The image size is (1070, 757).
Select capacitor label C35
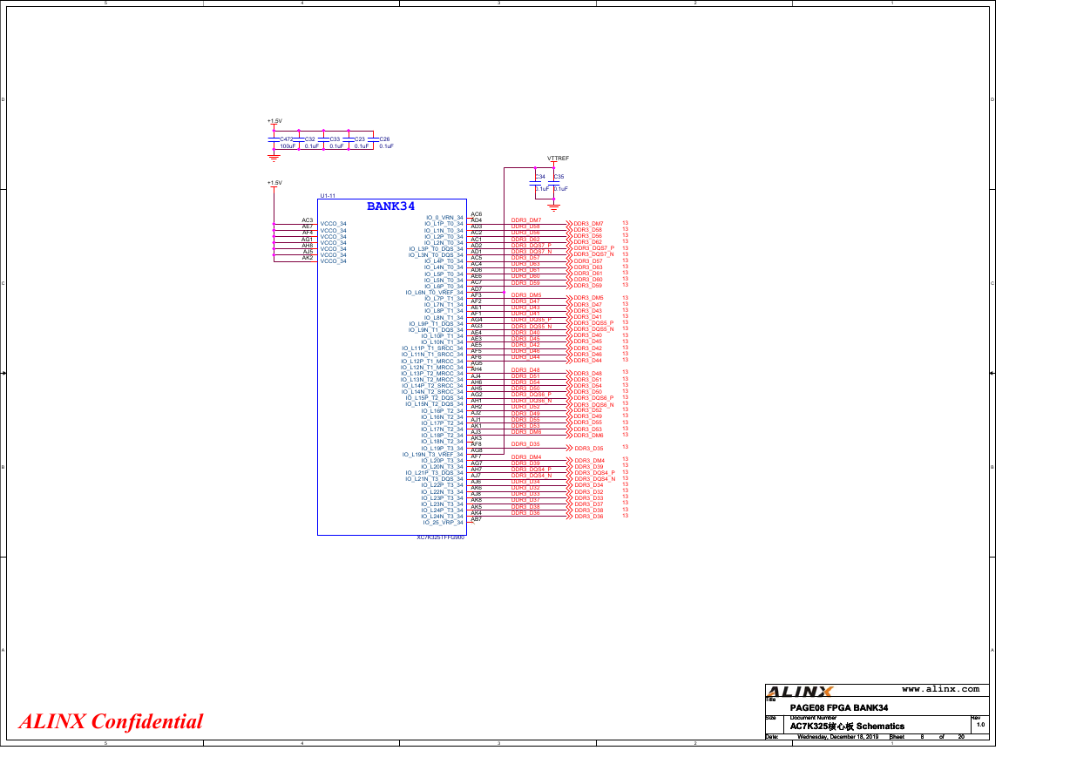point(559,177)
